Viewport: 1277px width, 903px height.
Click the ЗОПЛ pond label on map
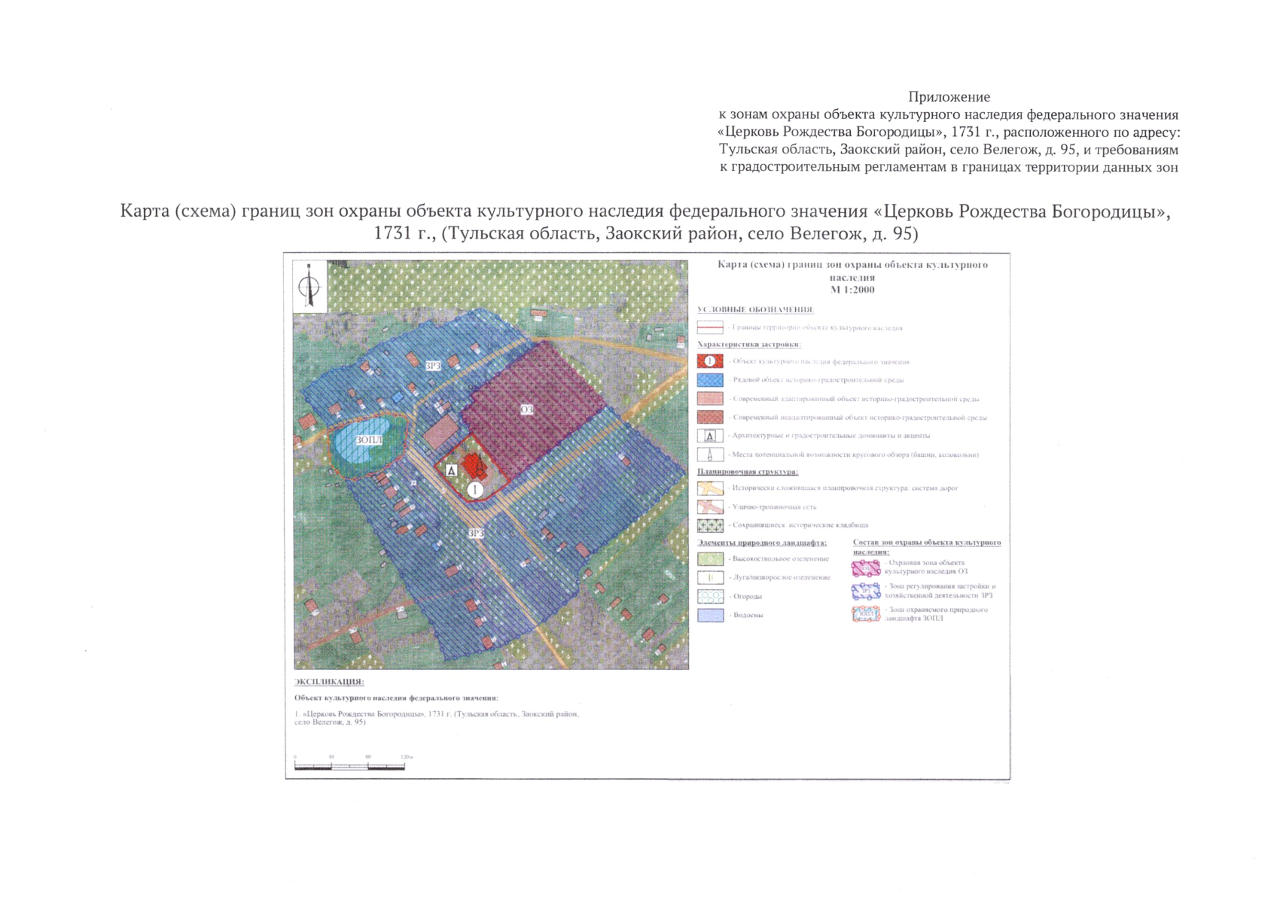tap(369, 440)
